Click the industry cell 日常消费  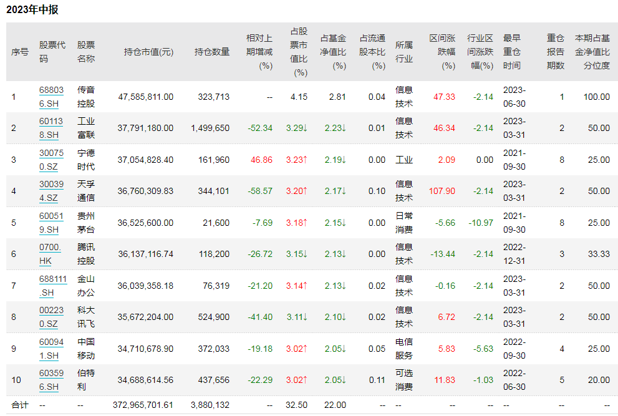tap(404, 223)
